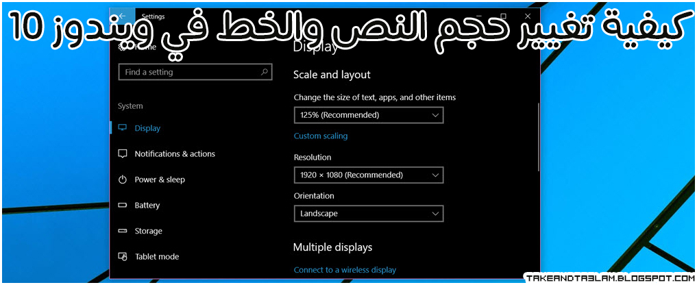This screenshot has height=285, width=697.
Task: Open the Display settings page
Action: pos(147,128)
